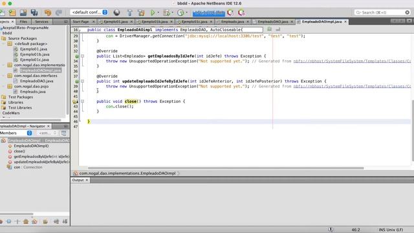The image size is (414, 233).
Task: Open the Run Project dropdown arrow
Action: pyautogui.click(x=158, y=12)
